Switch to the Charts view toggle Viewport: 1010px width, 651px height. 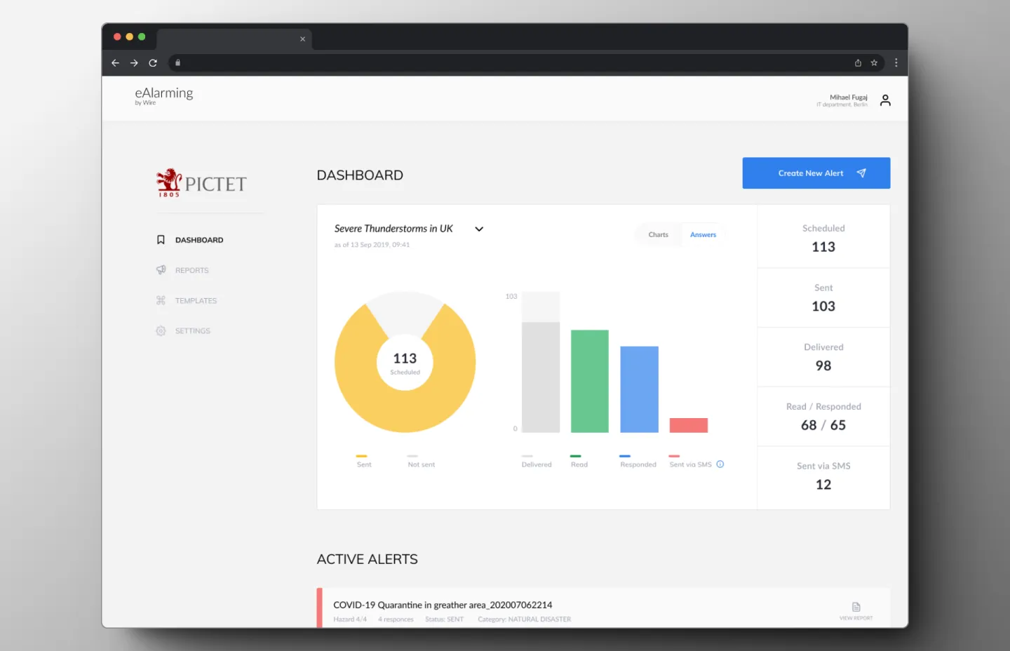click(x=658, y=235)
